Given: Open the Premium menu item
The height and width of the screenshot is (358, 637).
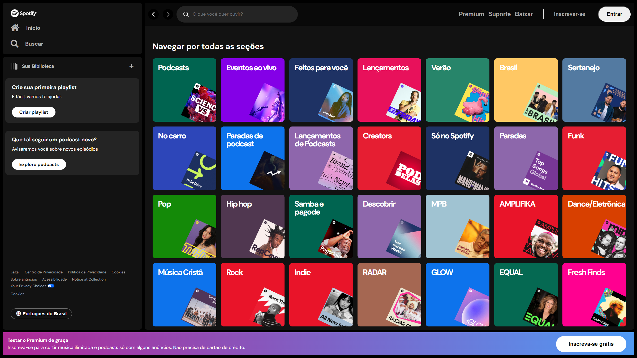Looking at the screenshot, I should [x=471, y=14].
